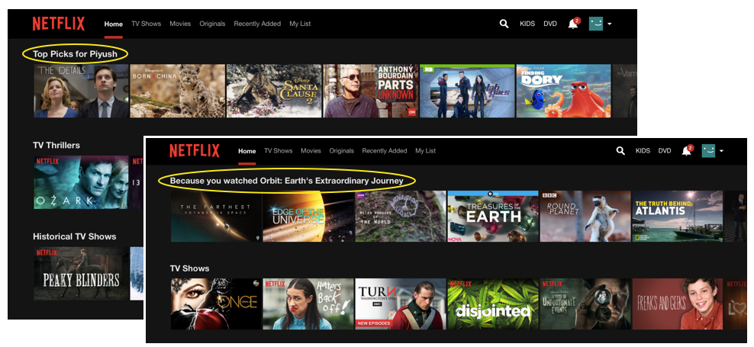This screenshot has height=347, width=754.
Task: Click the Netflix logo in the back window
Action: coord(59,24)
